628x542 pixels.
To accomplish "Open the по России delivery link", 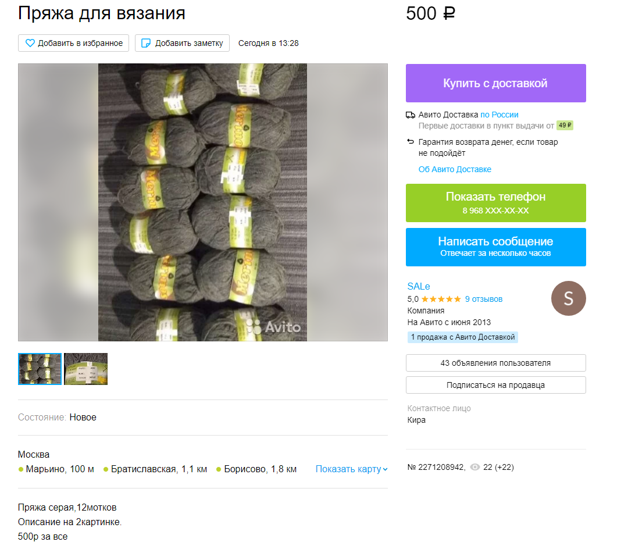I will tap(499, 115).
